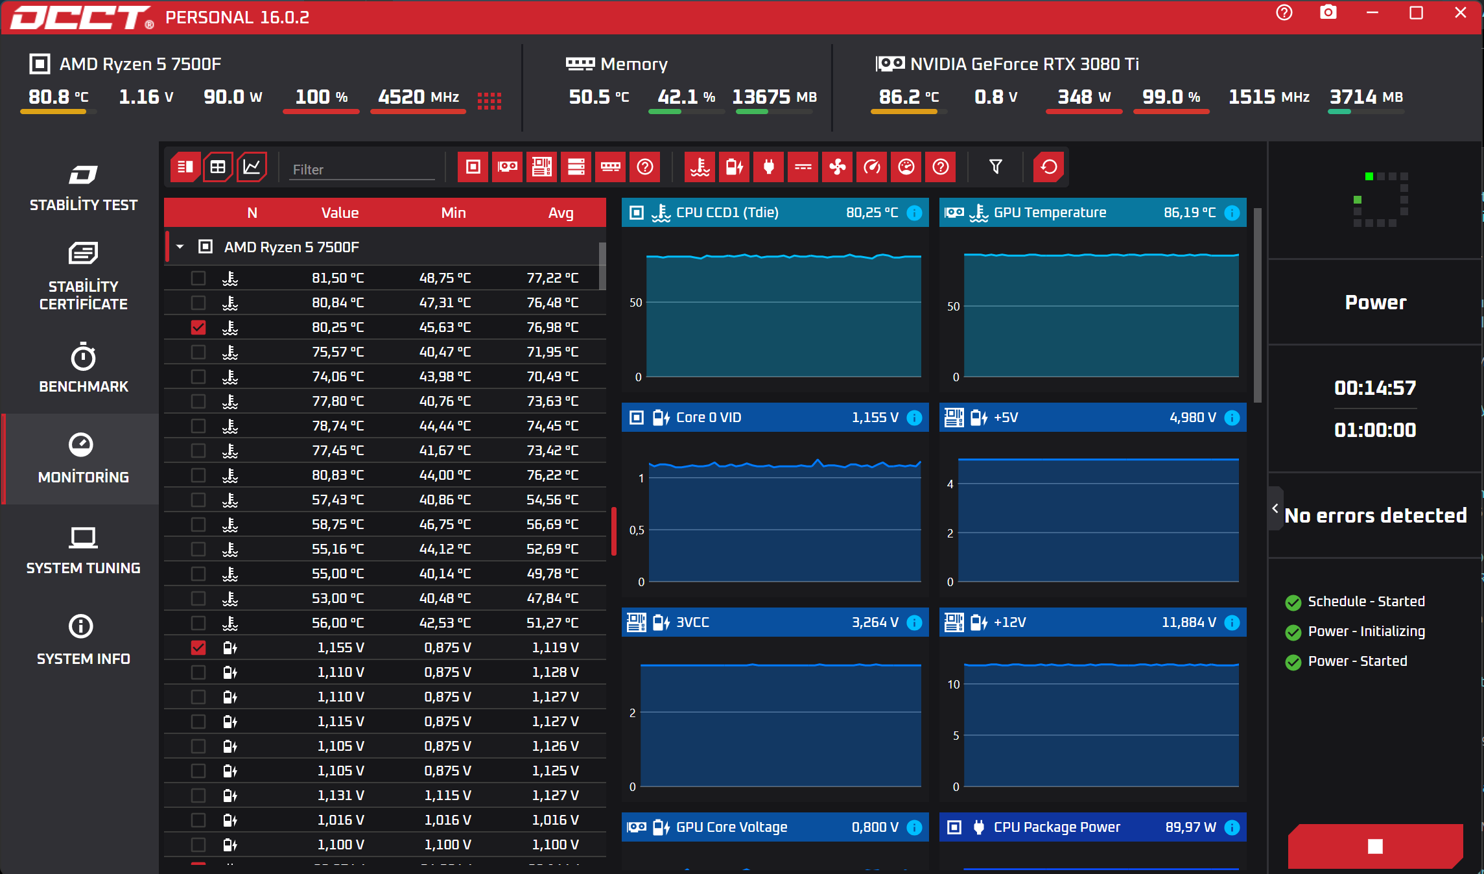The image size is (1484, 874).
Task: Open info for the GPU Temperature graph
Action: [x=1232, y=213]
